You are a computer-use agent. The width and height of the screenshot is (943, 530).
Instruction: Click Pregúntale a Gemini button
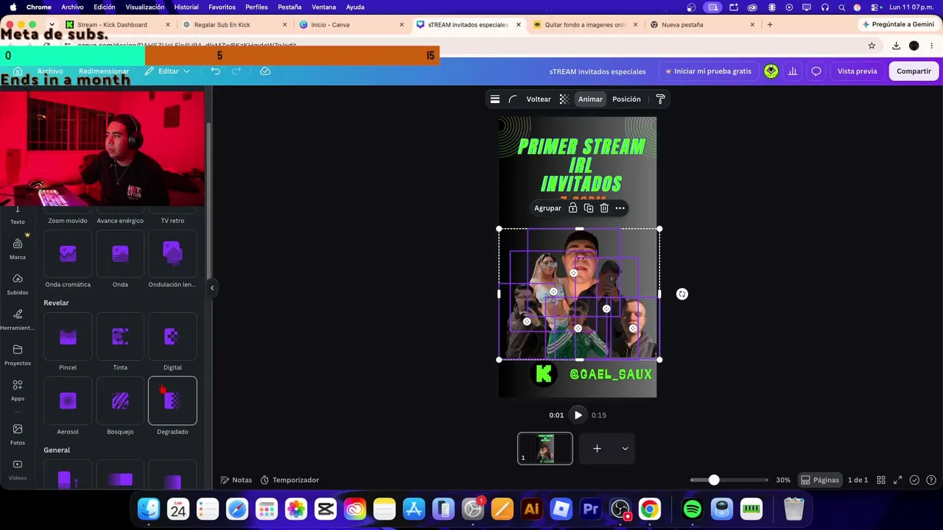[897, 24]
